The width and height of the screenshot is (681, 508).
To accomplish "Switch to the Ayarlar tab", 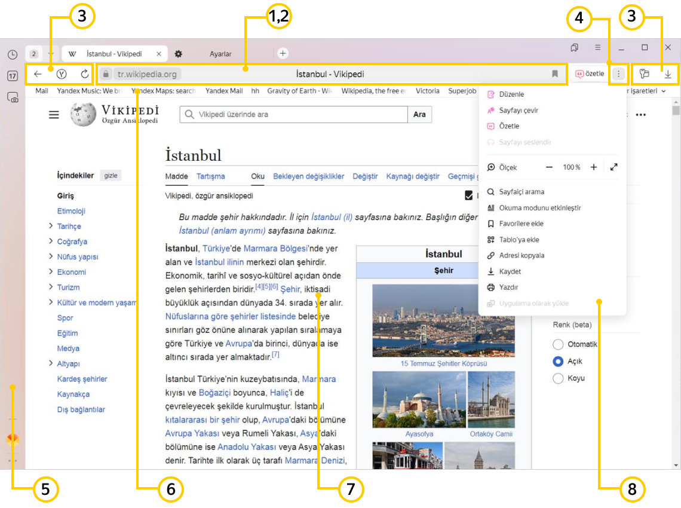I will [220, 54].
